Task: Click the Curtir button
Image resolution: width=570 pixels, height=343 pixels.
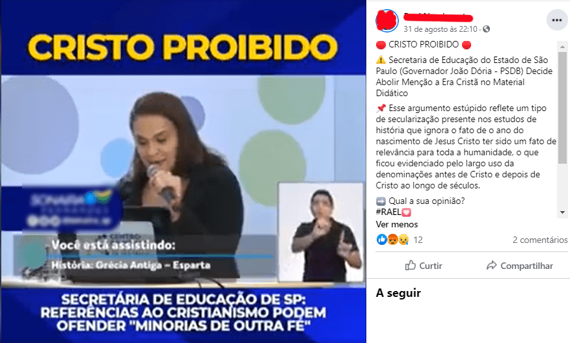Action: click(x=424, y=266)
